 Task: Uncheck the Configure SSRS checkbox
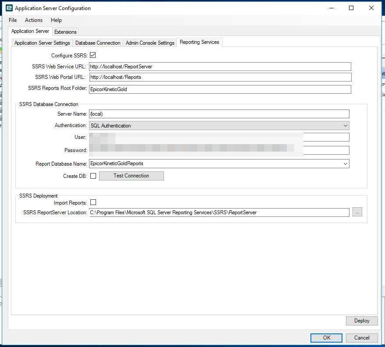[x=93, y=55]
